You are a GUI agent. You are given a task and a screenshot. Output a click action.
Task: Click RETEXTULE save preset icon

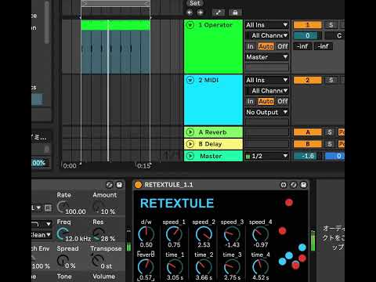[x=303, y=185]
